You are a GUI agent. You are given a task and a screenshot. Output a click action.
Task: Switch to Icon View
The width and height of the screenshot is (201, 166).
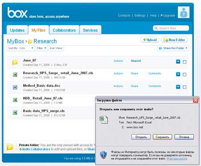pyautogui.click(x=56, y=48)
